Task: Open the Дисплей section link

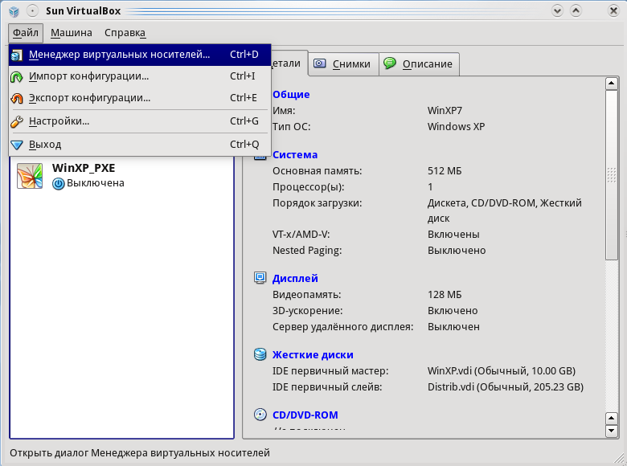Action: 295,279
